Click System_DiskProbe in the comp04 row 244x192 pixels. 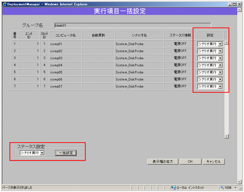(129, 65)
